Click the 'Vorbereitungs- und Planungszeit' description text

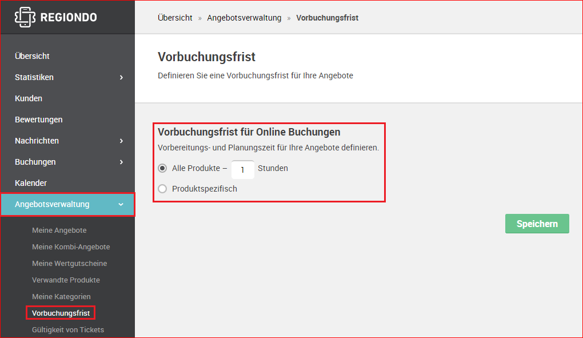(x=268, y=148)
